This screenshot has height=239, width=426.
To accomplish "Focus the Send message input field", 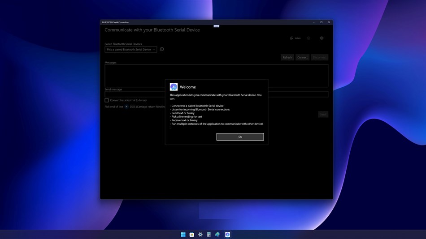I will coord(216,94).
